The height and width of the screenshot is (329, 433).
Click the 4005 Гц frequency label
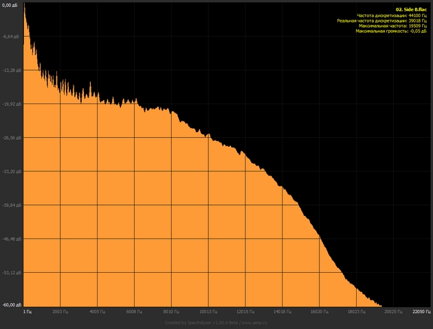tap(98, 311)
